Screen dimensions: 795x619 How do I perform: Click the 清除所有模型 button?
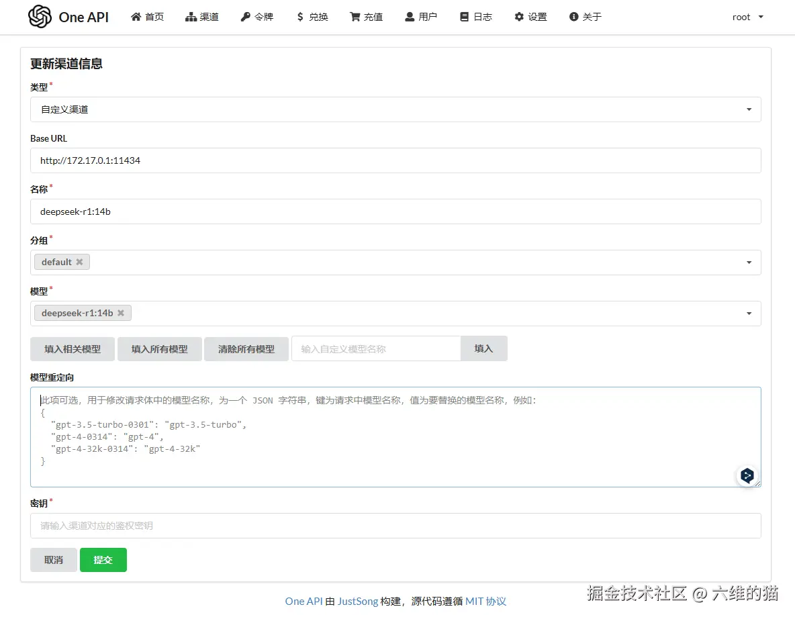(246, 349)
